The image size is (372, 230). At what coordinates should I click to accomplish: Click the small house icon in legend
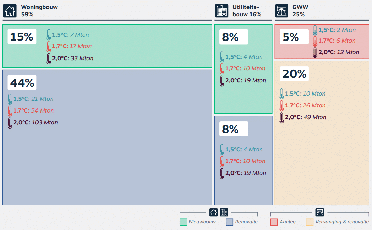[213, 212]
